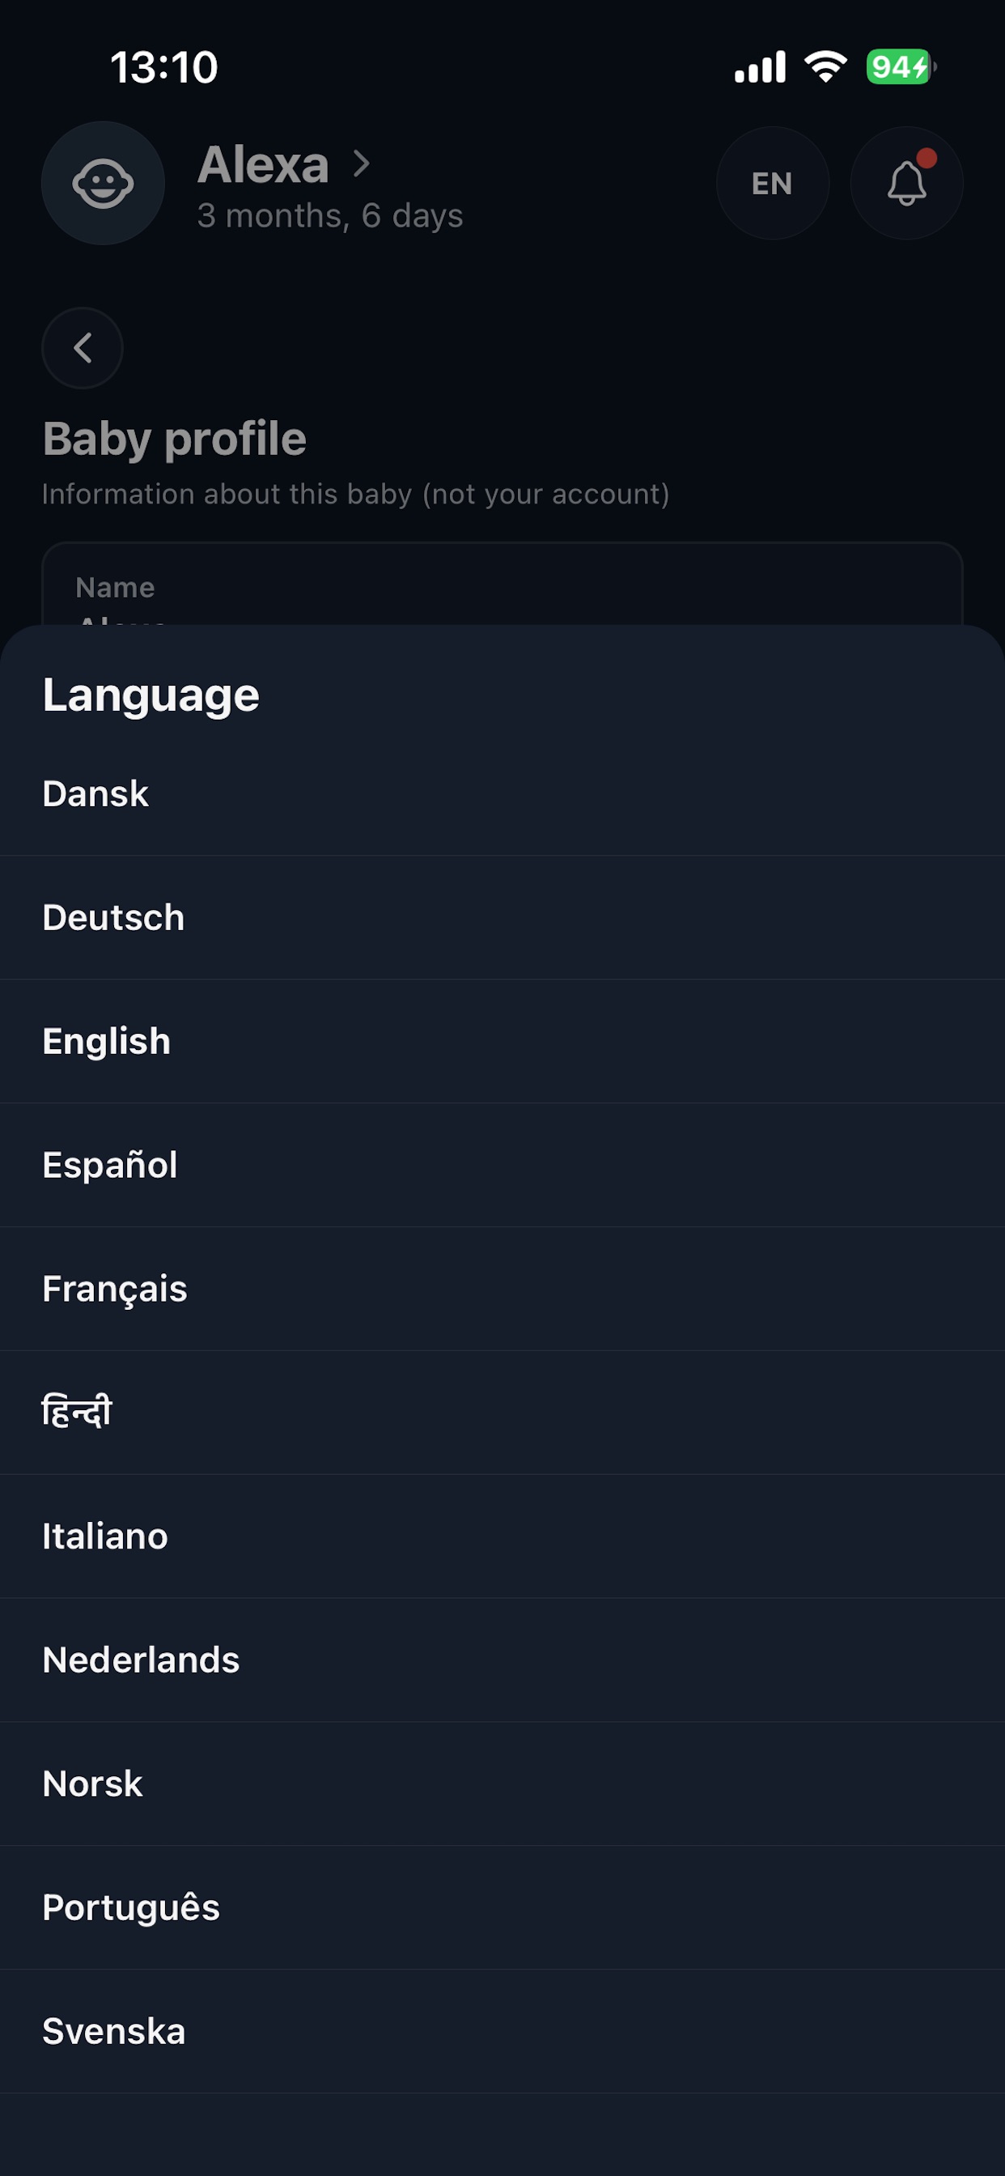Expand the chevron next to Alexa
The height and width of the screenshot is (2176, 1005).
361,164
